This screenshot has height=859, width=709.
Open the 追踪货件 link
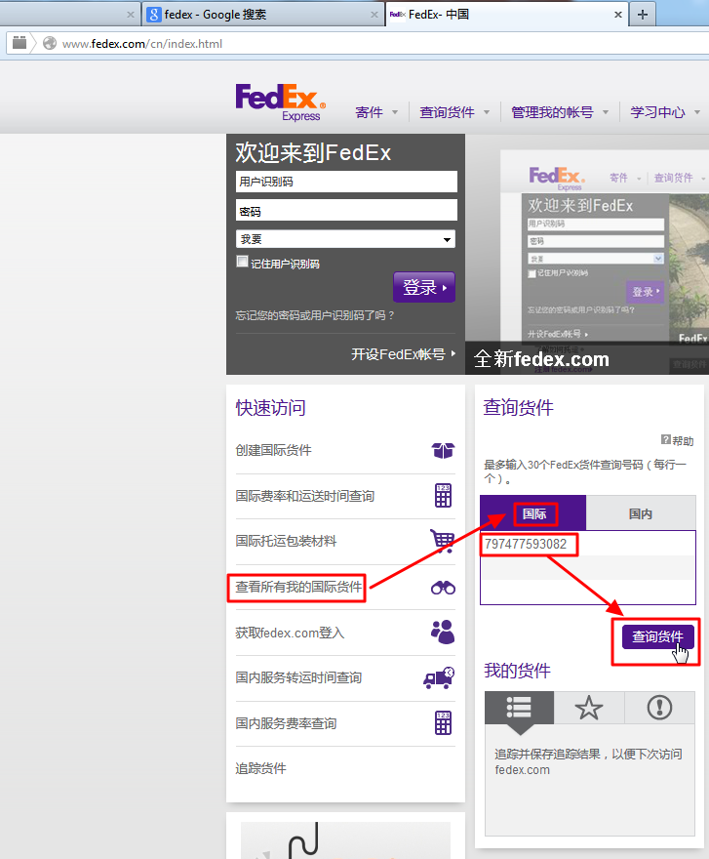pyautogui.click(x=260, y=768)
